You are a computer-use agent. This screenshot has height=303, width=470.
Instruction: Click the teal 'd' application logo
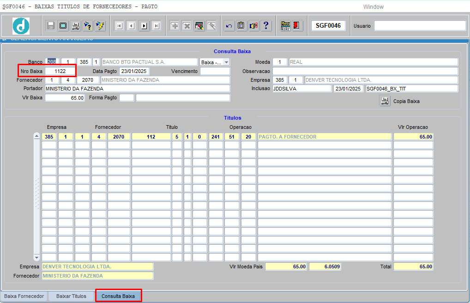[21, 26]
